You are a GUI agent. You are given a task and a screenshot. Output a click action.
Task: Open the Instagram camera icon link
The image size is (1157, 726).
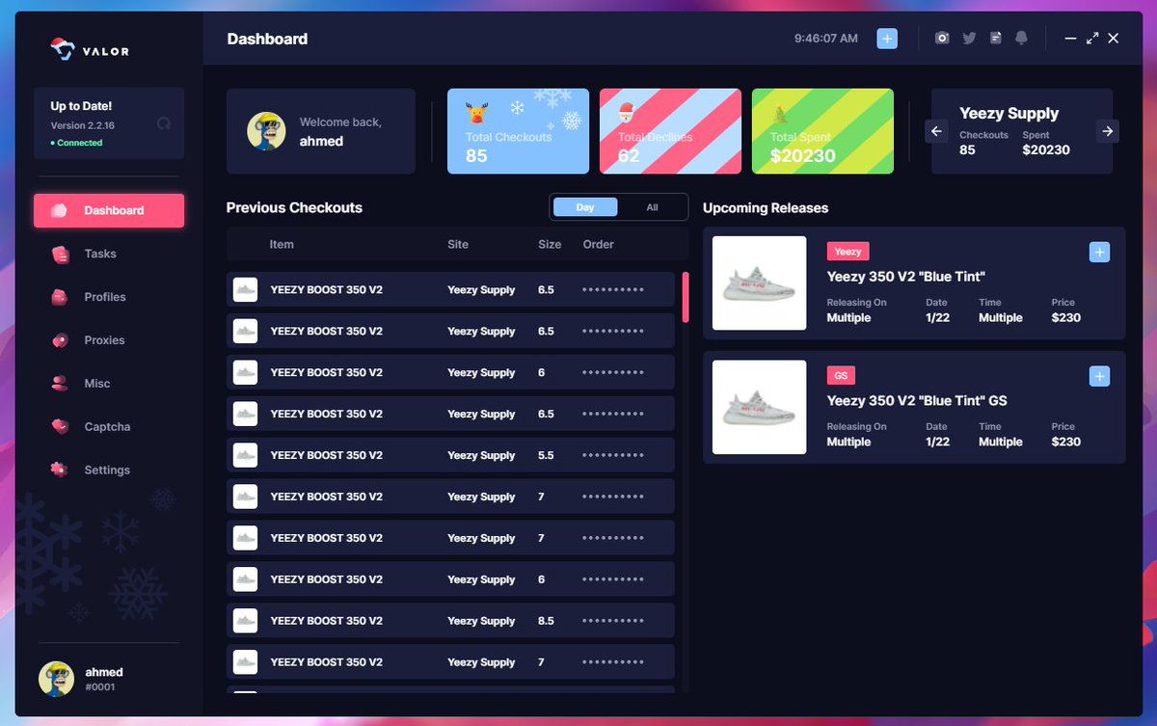coord(942,39)
